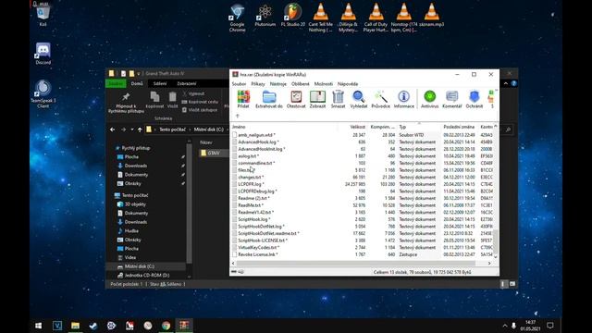This screenshot has width=592, height=333.
Task: Sort WinRAR list by Poslední změna column
Action: 459,127
